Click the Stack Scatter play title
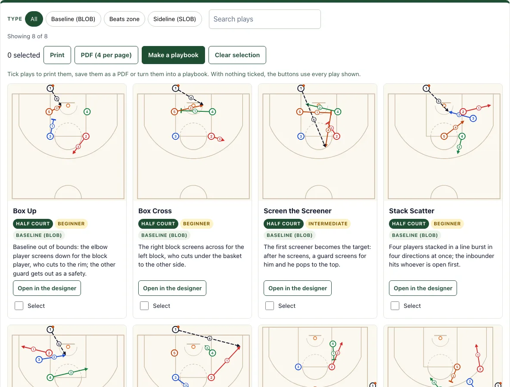 coord(412,211)
